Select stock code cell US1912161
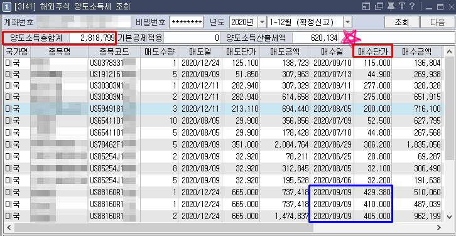Viewport: 456px width, 236px height. tap(114, 75)
